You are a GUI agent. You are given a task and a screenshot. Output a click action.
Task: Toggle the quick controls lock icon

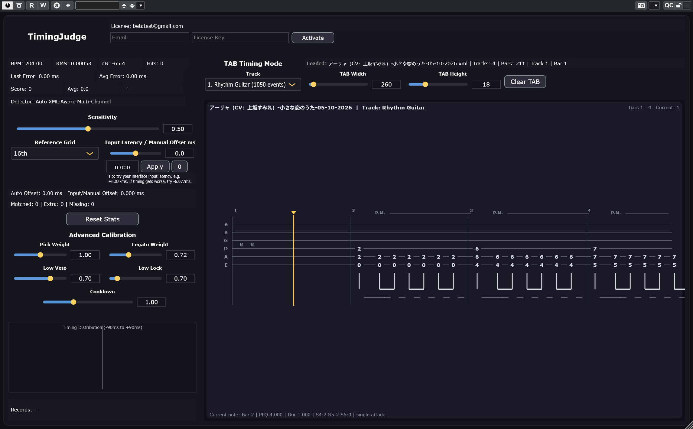679,5
